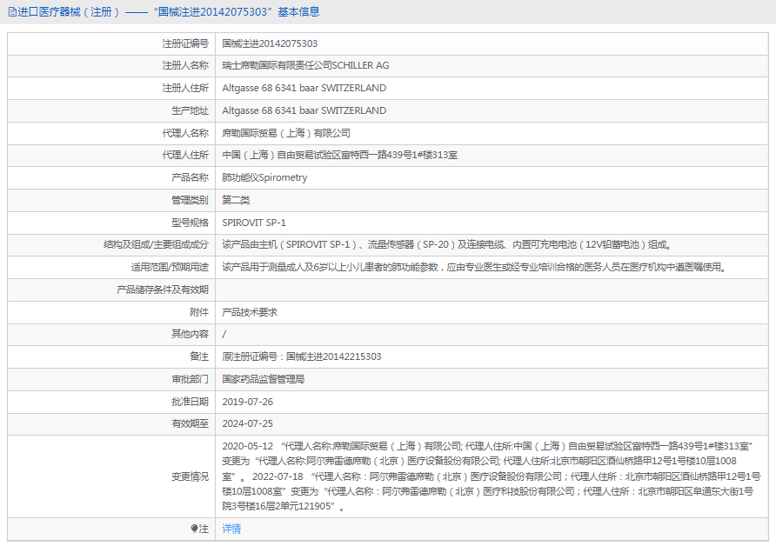Screen dimensions: 776x546
Task: Click the agent address 富特西一路439号 value
Action: (x=339, y=155)
